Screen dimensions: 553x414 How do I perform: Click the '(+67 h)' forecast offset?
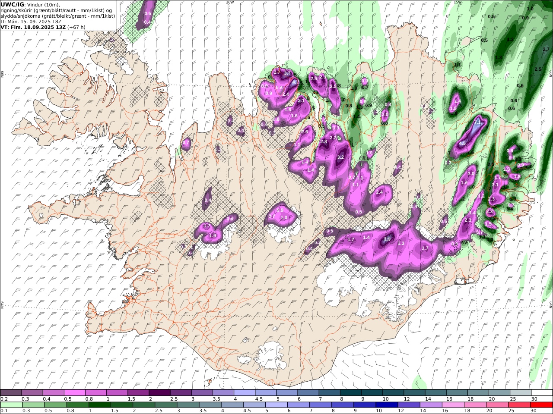(x=76, y=27)
